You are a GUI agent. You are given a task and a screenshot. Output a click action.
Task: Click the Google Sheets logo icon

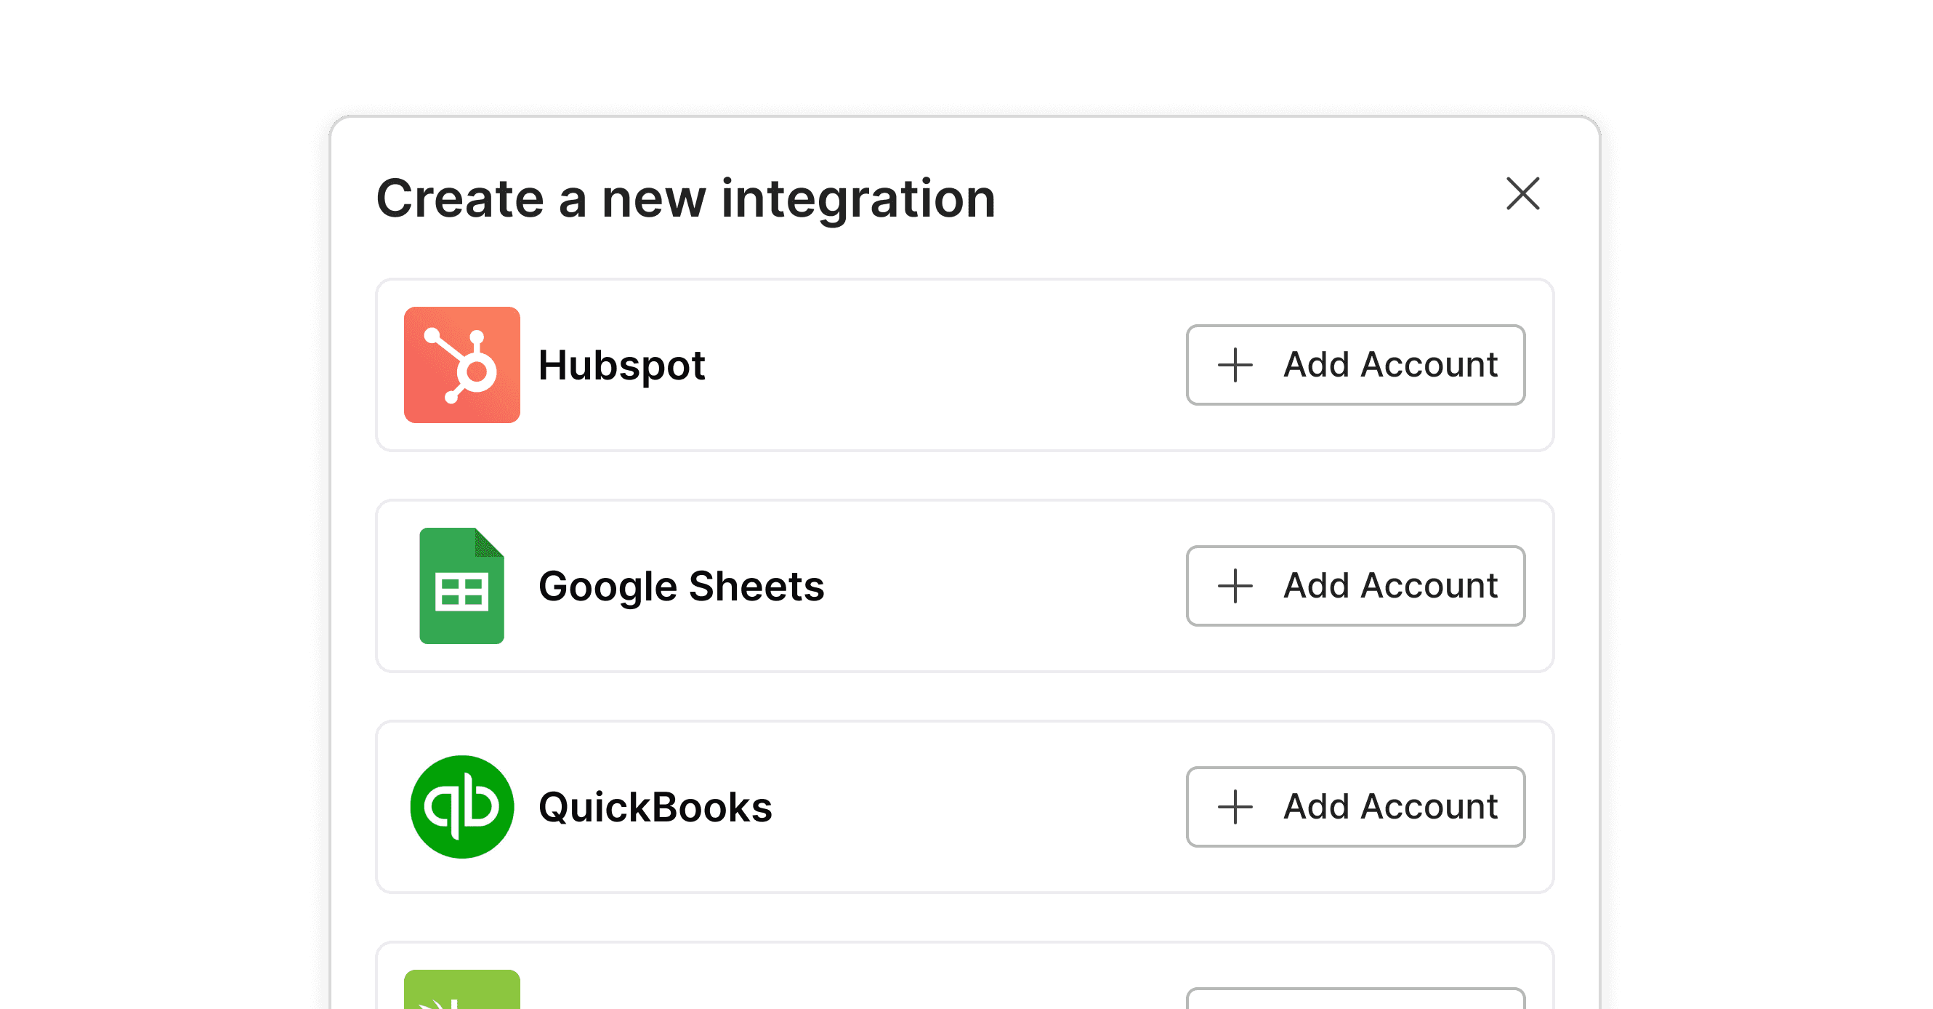[x=461, y=586]
